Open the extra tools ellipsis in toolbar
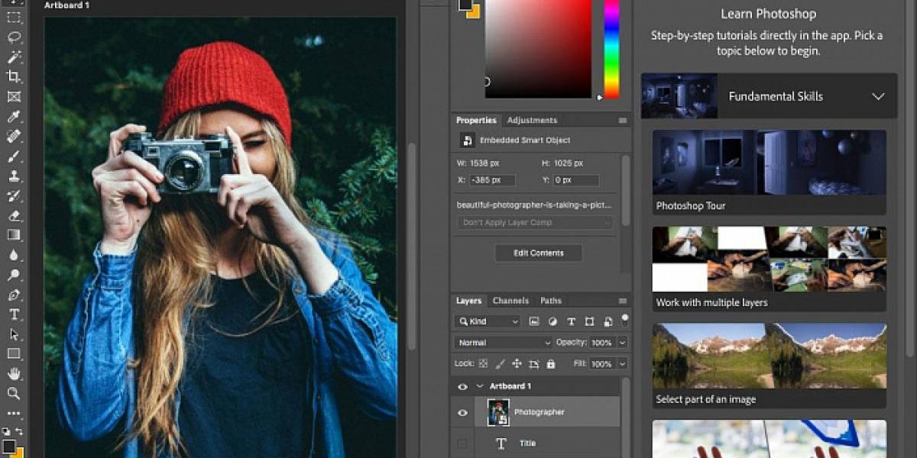This screenshot has width=917, height=458. (x=14, y=413)
